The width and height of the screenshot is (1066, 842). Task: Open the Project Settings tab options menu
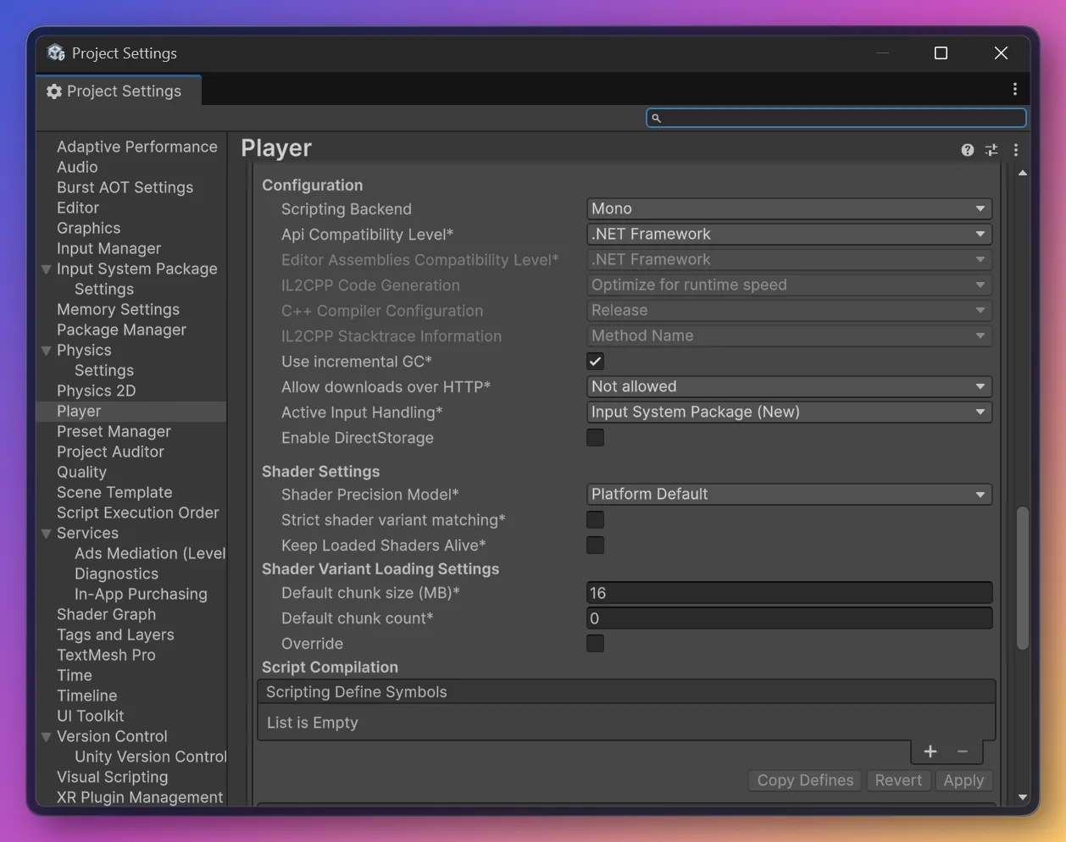pos(1015,89)
